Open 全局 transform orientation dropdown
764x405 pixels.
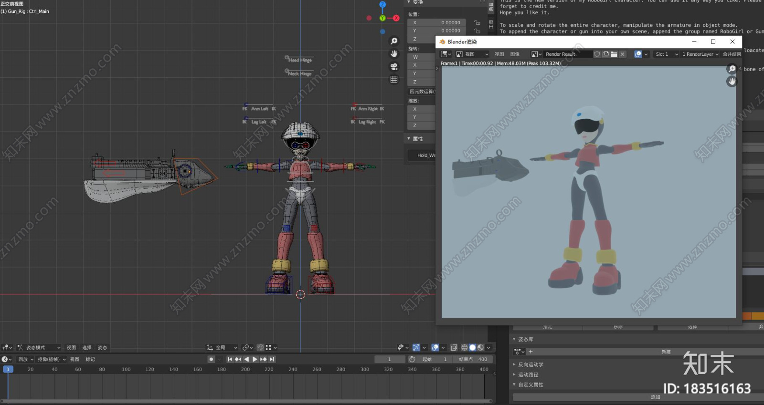click(x=222, y=348)
